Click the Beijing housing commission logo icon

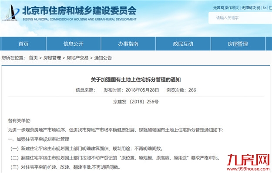(10, 13)
